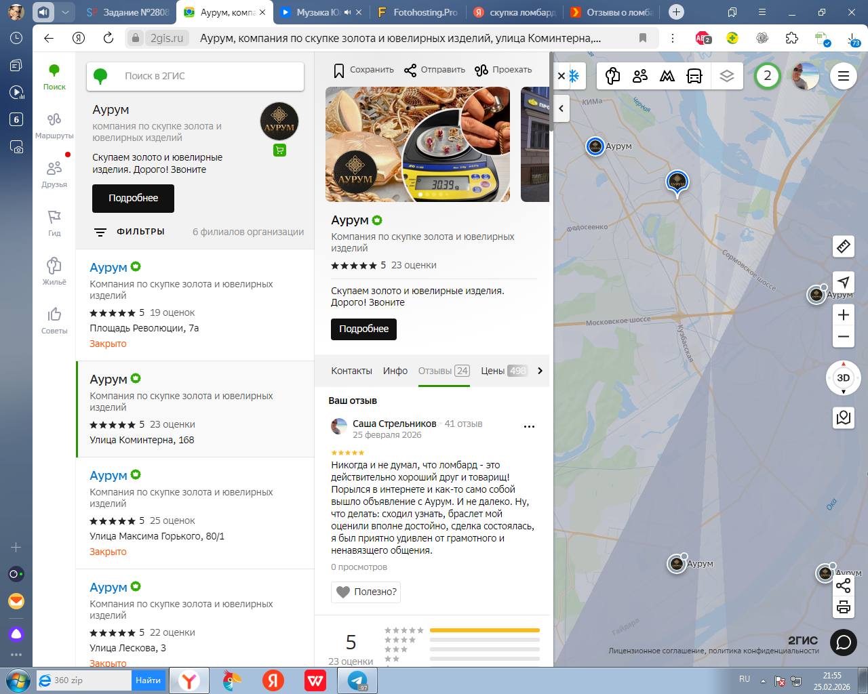
Task: Open the Маршруты routes section
Action: tap(54, 125)
